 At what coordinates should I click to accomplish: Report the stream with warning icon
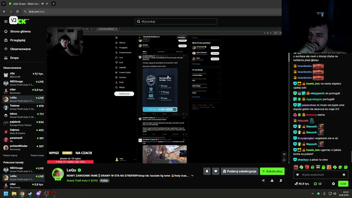(x=272, y=180)
